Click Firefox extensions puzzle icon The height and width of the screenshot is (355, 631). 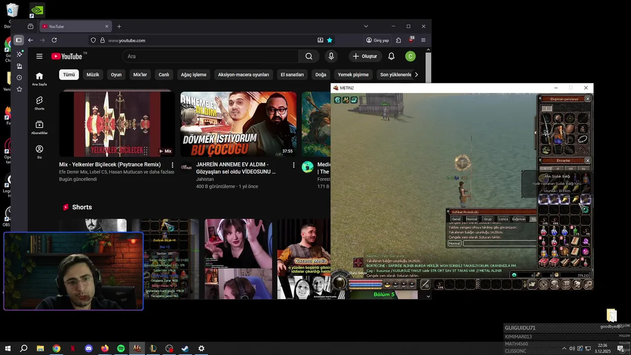(398, 40)
